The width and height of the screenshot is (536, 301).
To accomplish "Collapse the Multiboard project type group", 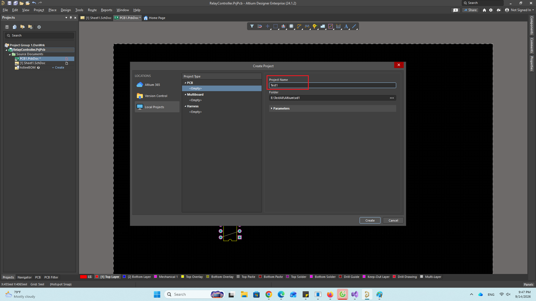I will [x=185, y=94].
